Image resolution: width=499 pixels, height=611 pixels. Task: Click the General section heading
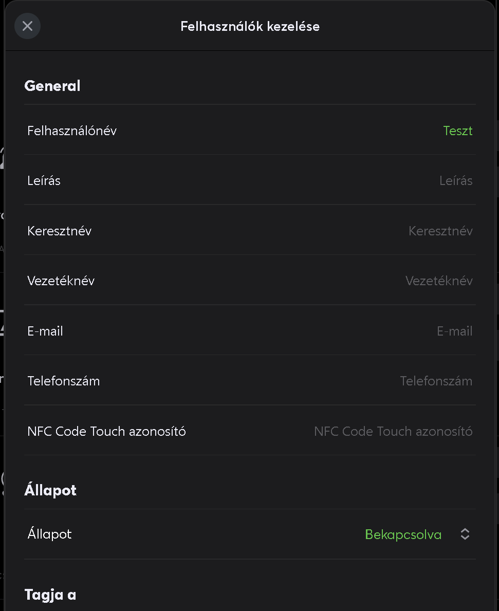(52, 86)
